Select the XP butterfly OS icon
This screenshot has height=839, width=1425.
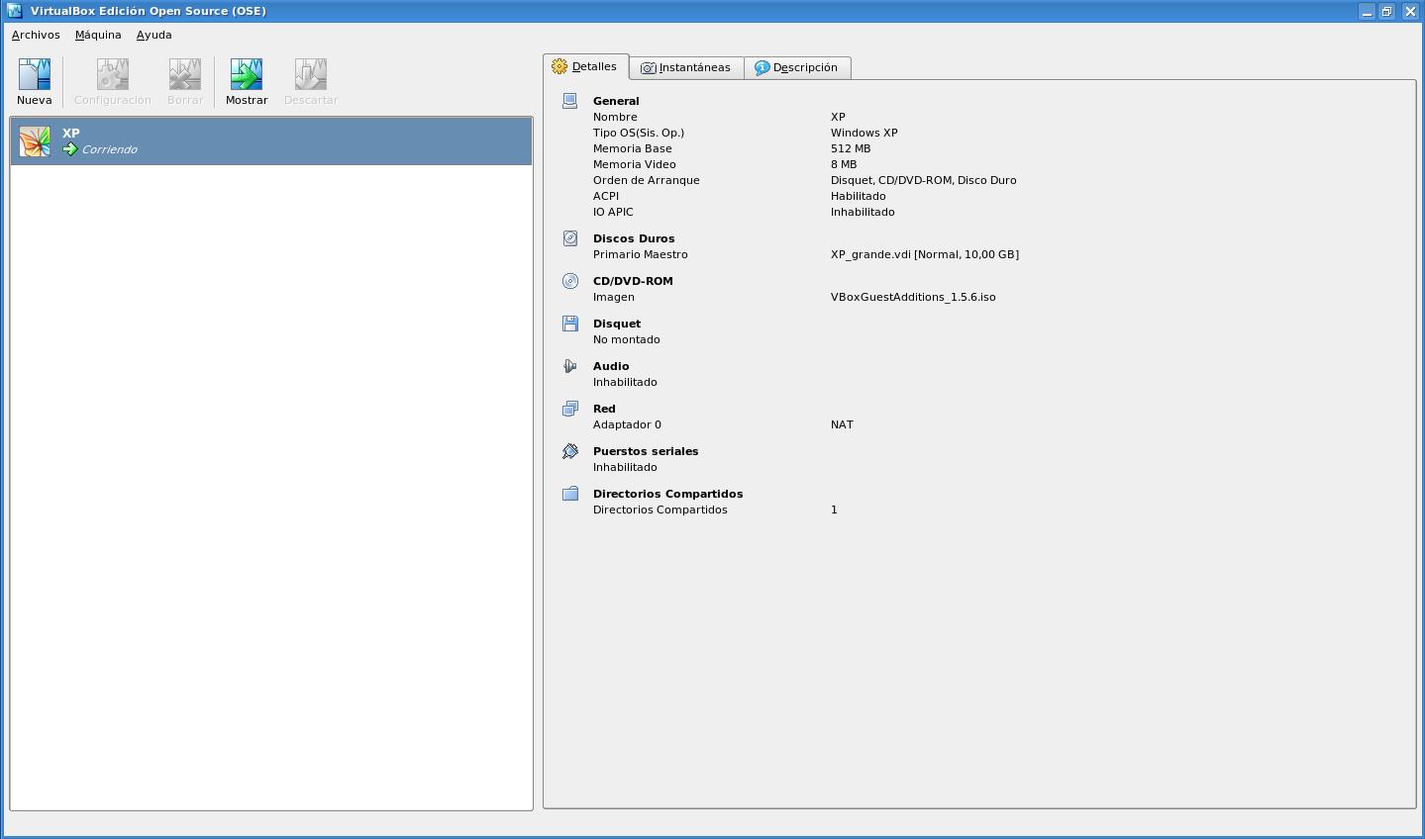(x=35, y=141)
